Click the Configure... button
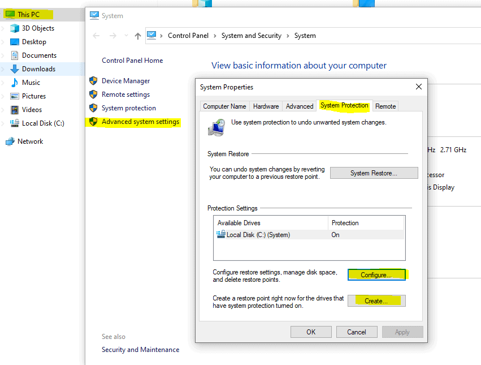 pos(376,274)
